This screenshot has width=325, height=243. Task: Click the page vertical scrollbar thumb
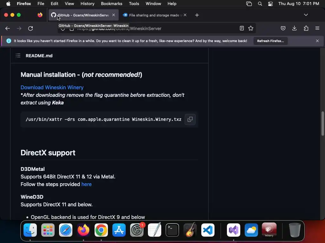pyautogui.click(x=322, y=124)
